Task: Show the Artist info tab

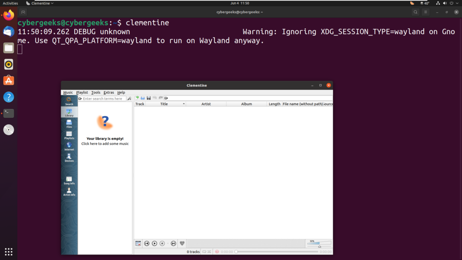Action: pyautogui.click(x=69, y=192)
